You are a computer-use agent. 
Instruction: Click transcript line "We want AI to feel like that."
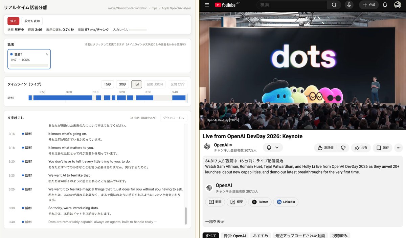(x=69, y=175)
